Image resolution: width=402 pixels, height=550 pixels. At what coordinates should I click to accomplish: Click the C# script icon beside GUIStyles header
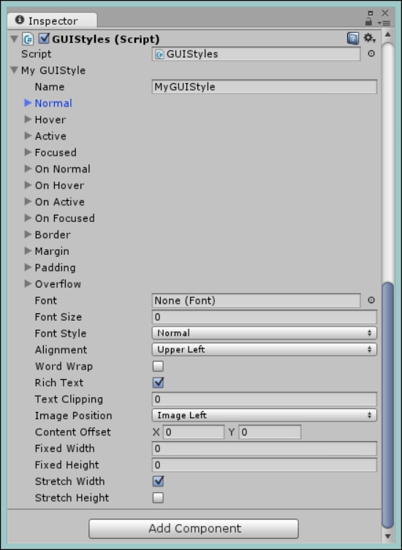[28, 39]
